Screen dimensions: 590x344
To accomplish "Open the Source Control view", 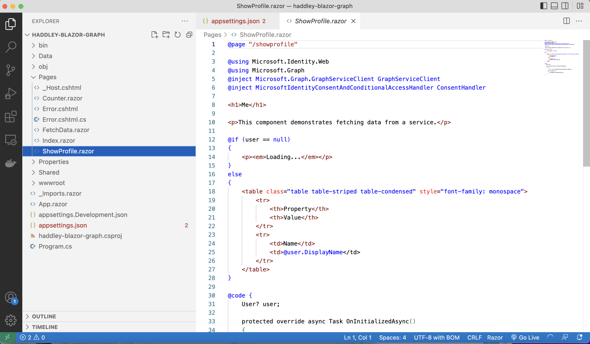I will (x=11, y=70).
